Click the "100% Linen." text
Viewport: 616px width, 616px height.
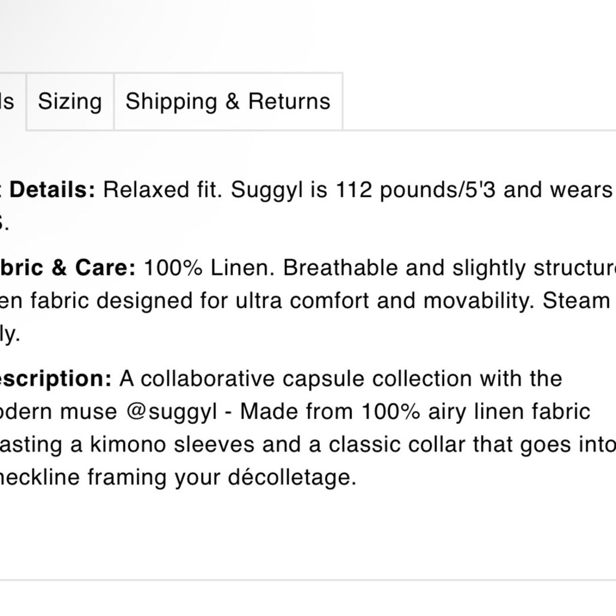[209, 268]
